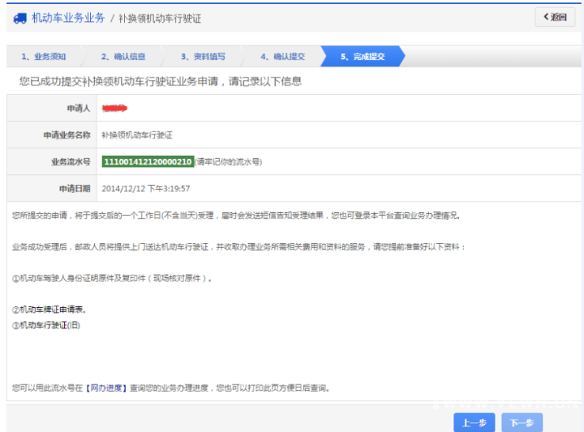Click the ②机动车牌证申请表 required document line

point(49,310)
